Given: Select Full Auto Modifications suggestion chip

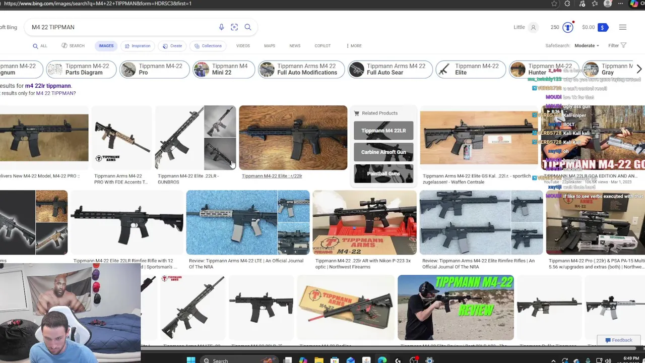Looking at the screenshot, I should [x=301, y=69].
